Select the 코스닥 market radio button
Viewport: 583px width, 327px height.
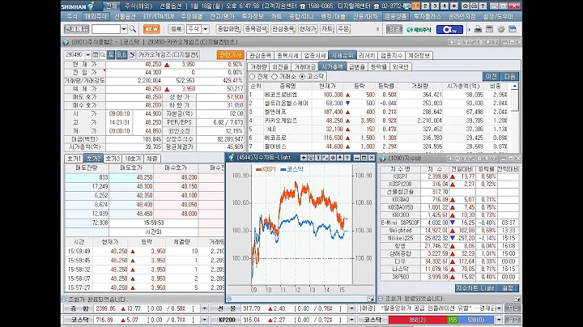tap(302, 77)
